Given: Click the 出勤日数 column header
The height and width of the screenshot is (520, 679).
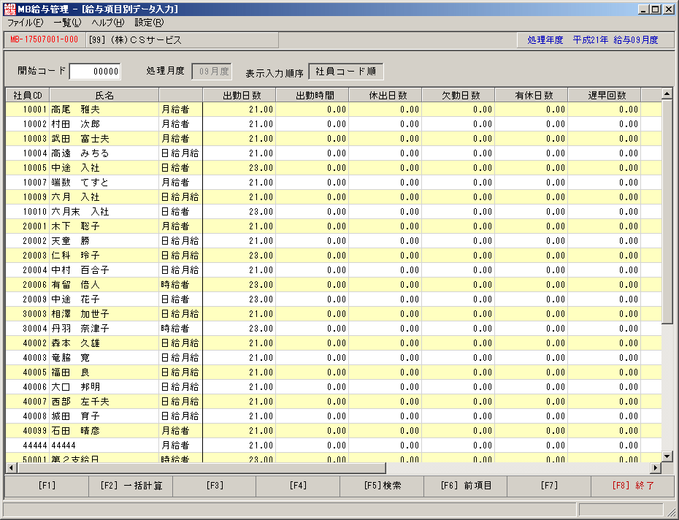Looking at the screenshot, I should coord(239,95).
